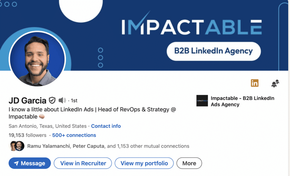Open the Impactable company logo thumbnail

click(202, 101)
